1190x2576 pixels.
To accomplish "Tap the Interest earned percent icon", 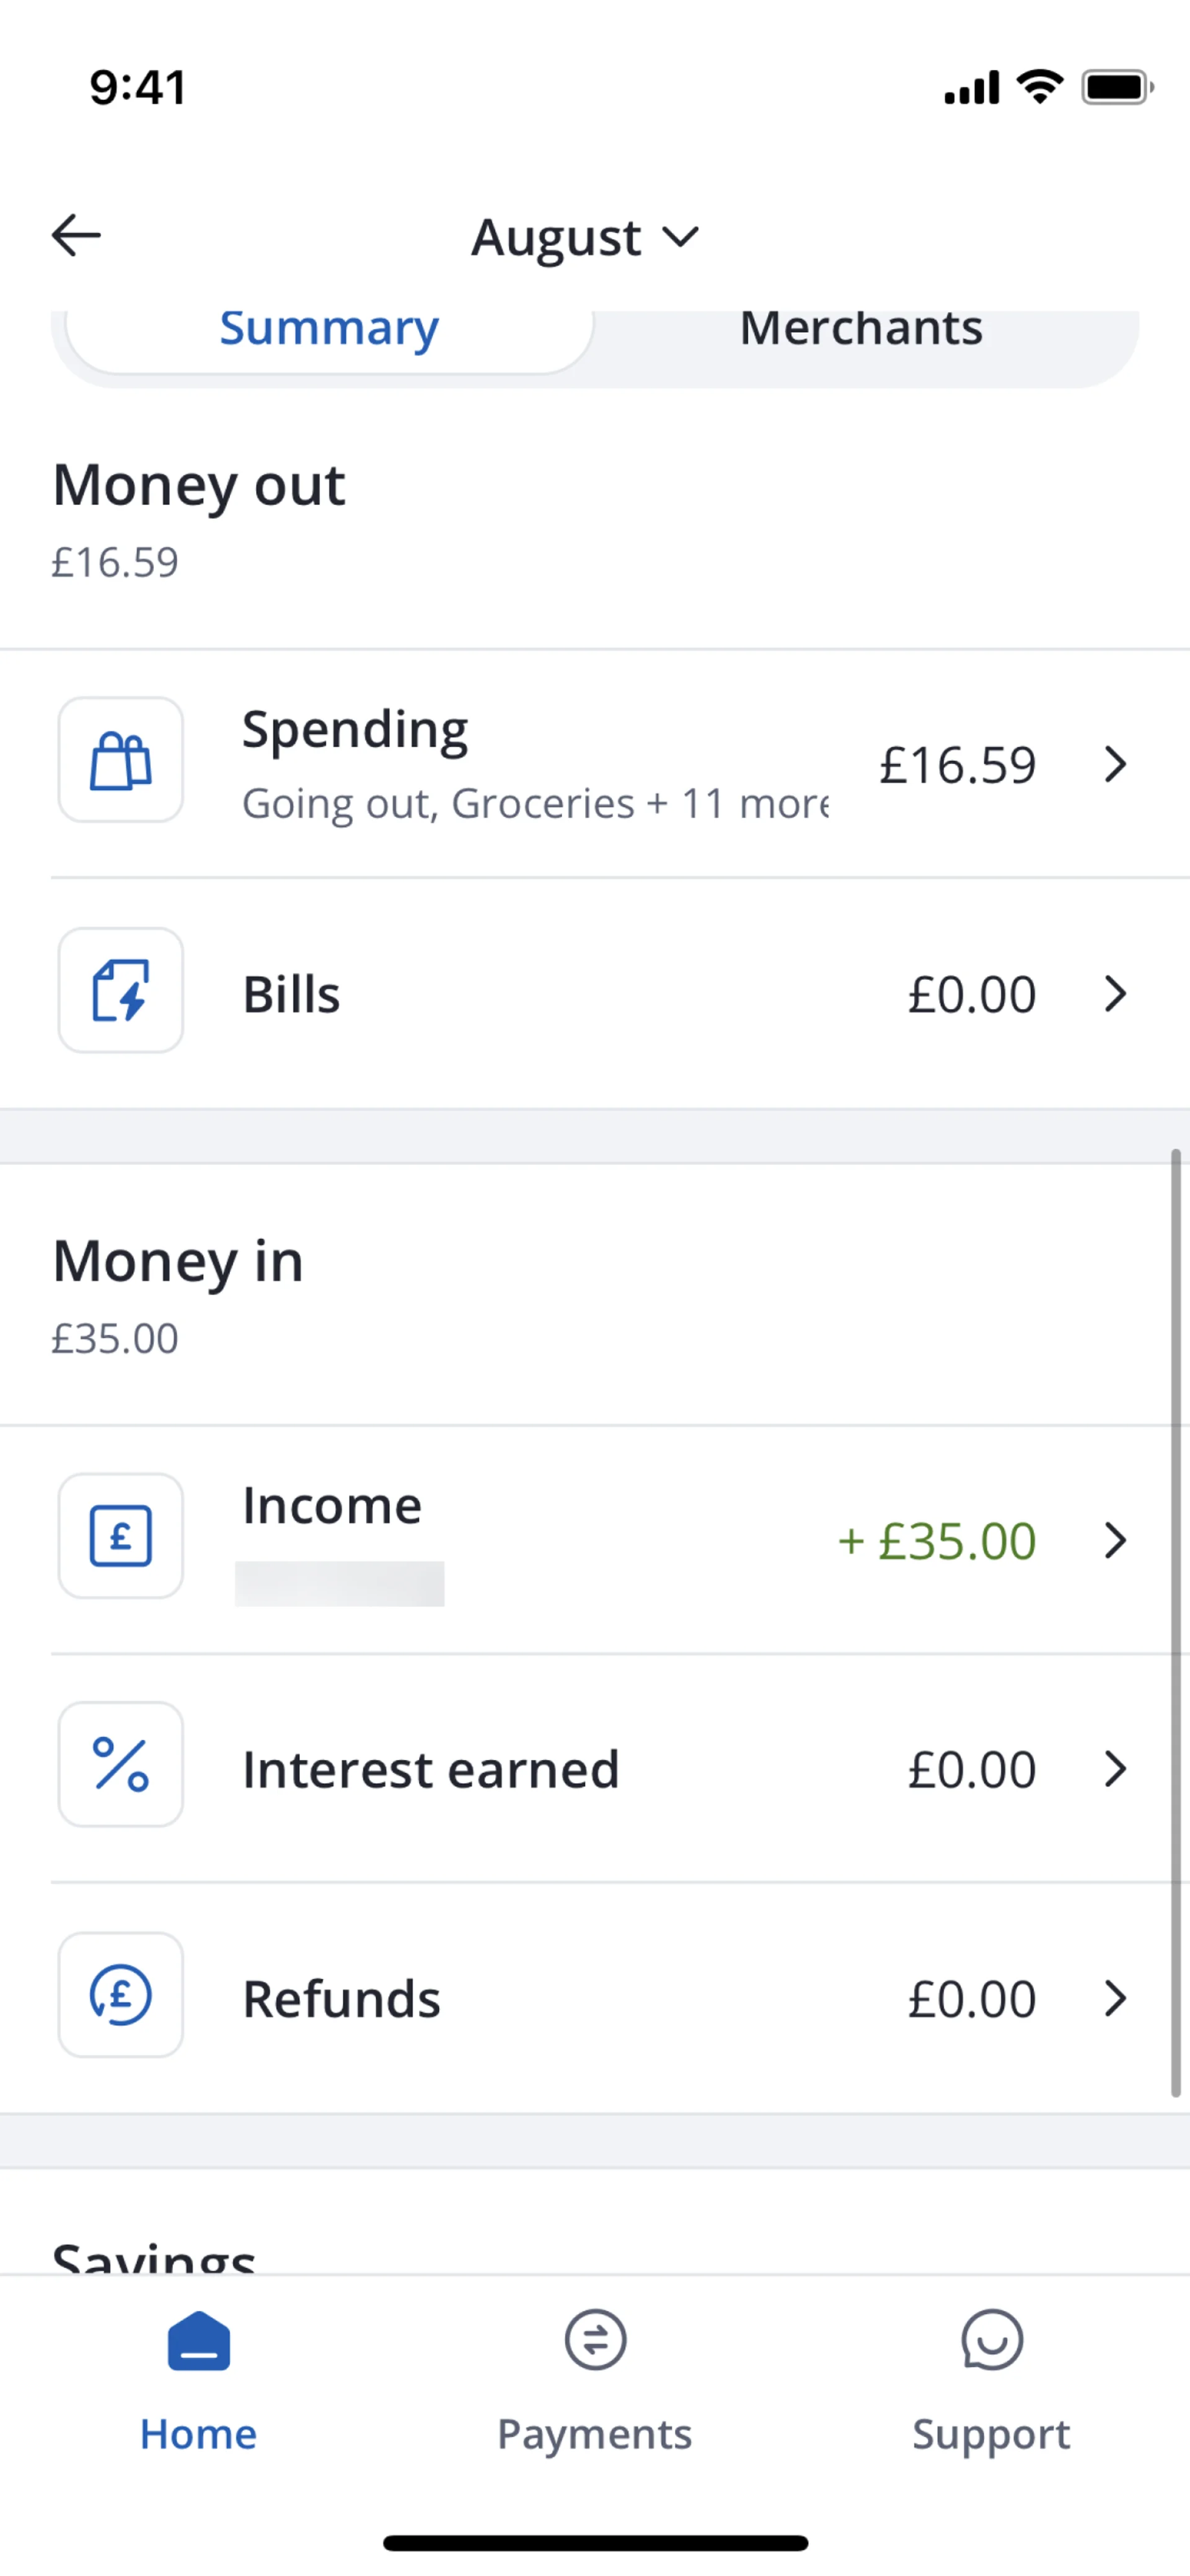I will (121, 1765).
